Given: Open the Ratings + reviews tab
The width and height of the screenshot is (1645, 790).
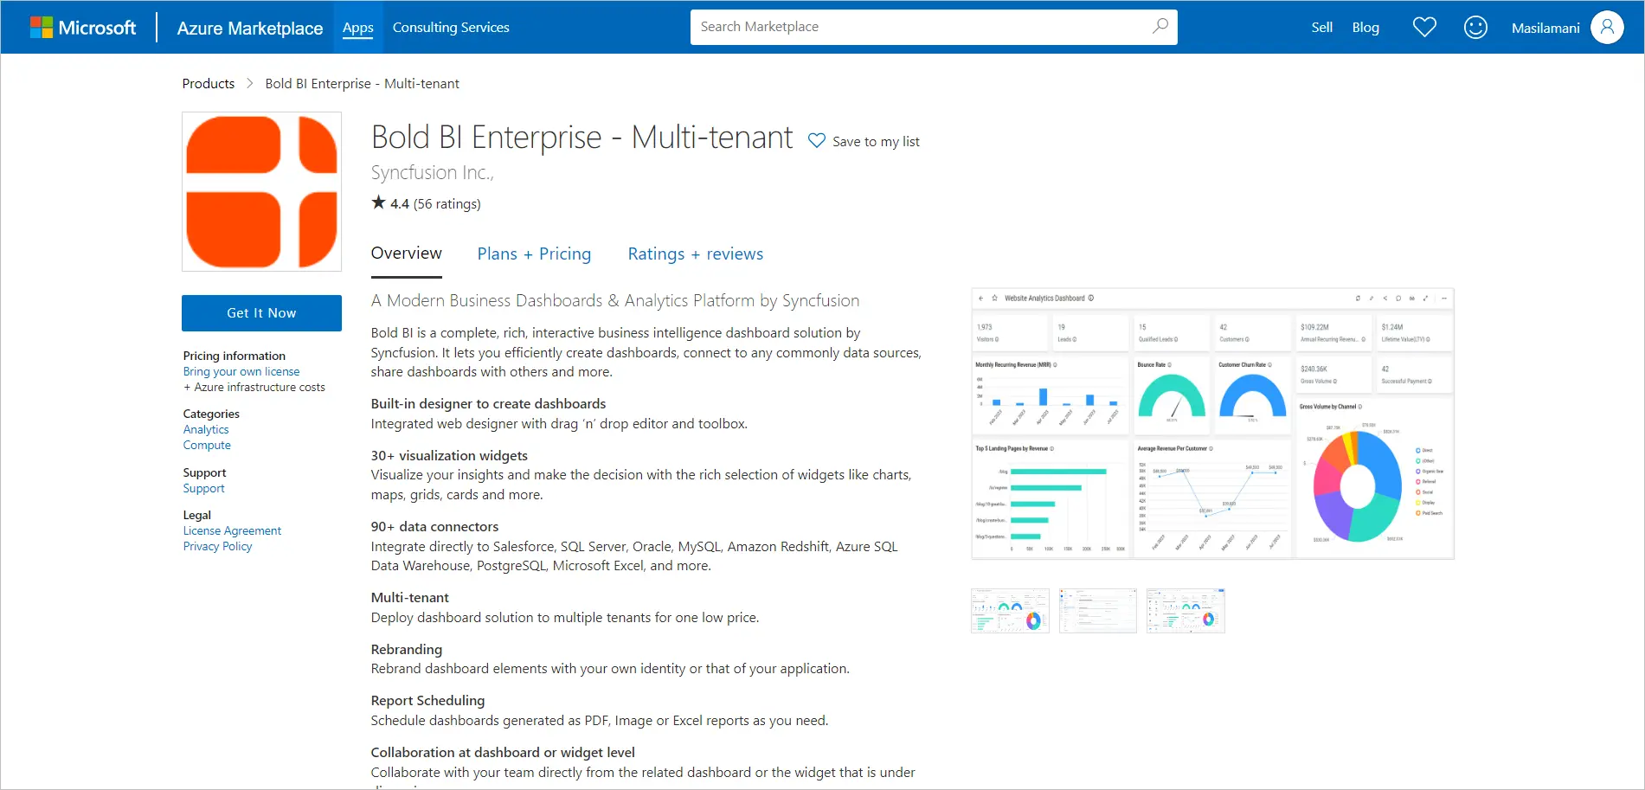Looking at the screenshot, I should (x=695, y=254).
